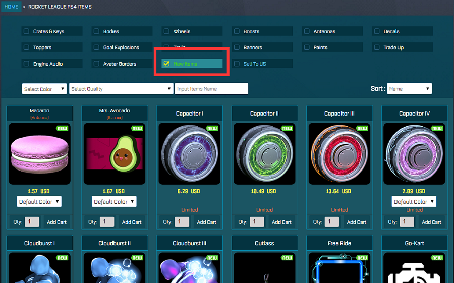Enable the Bodies filter checkbox
This screenshot has width=454, height=283.
pos(96,31)
